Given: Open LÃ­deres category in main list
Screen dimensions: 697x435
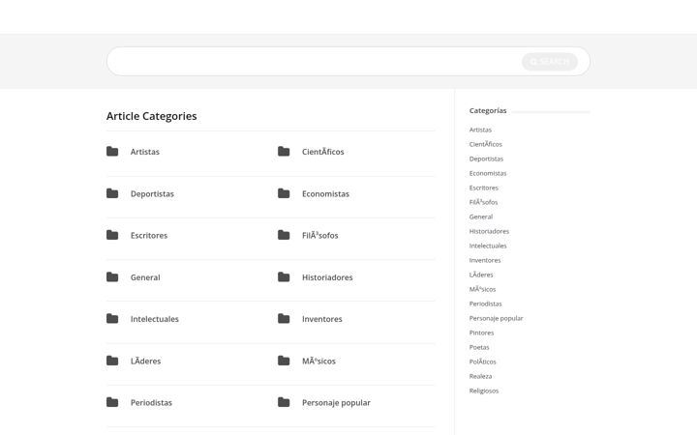Looking at the screenshot, I should tap(146, 362).
